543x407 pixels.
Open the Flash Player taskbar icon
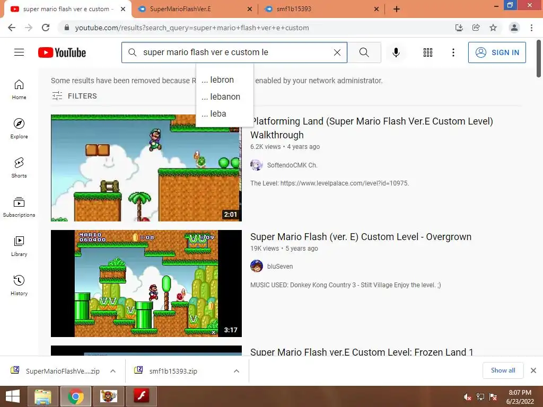pos(142,396)
